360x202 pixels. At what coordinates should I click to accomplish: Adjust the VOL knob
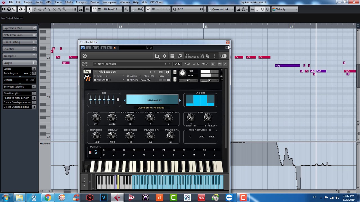96,118
